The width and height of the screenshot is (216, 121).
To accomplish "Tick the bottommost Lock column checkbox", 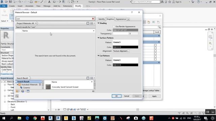I will click(x=155, y=59).
